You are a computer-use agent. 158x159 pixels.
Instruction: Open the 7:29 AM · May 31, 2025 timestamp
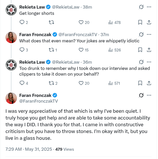pos(29,149)
